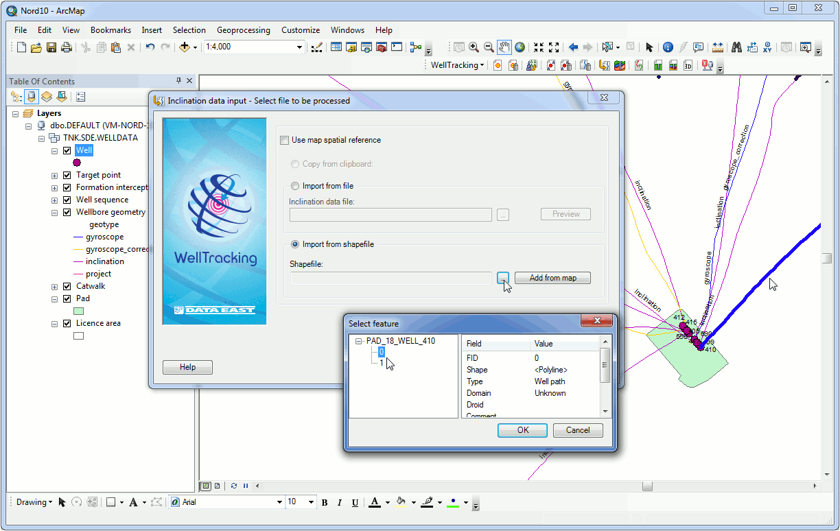Create a new map document
840x531 pixels.
21,47
